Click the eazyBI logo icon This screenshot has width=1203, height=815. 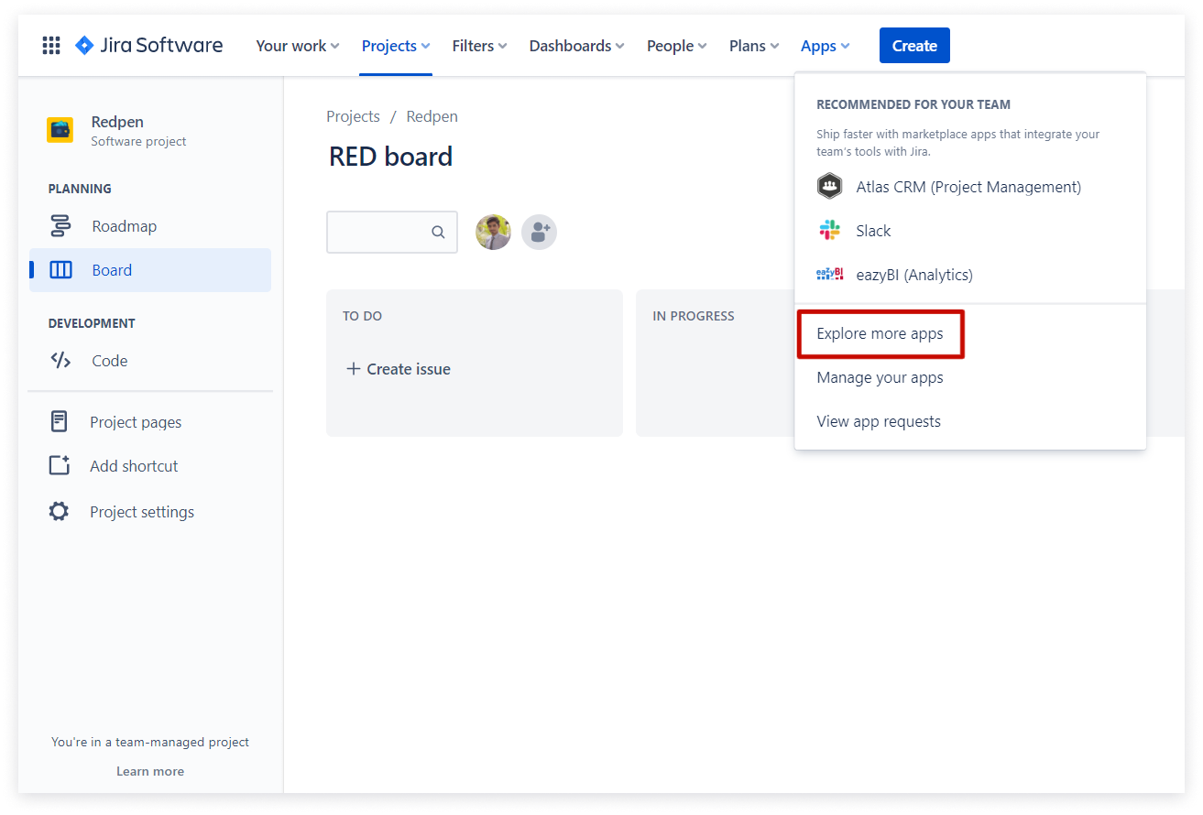[829, 274]
